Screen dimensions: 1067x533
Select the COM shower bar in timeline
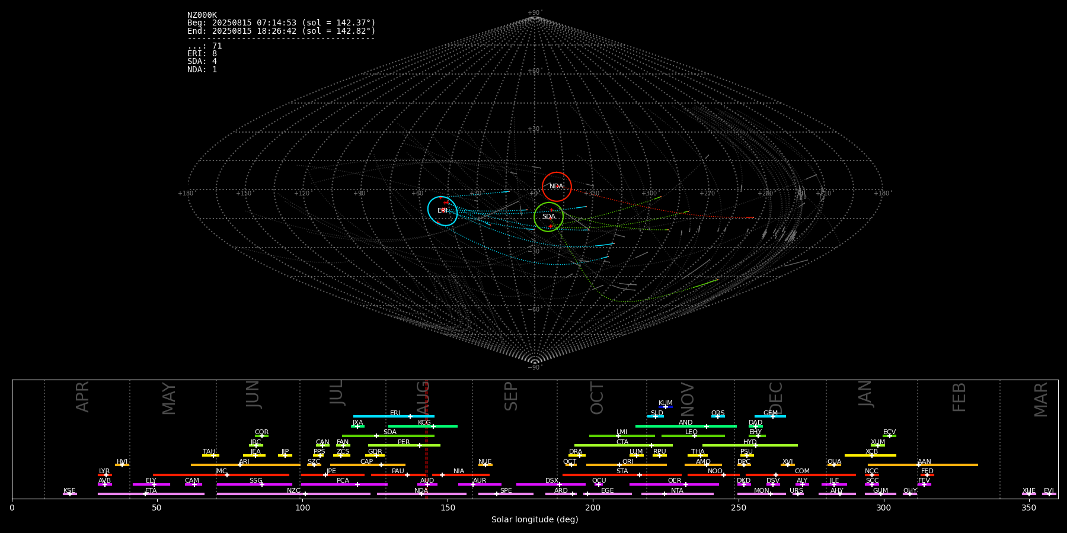click(801, 474)
